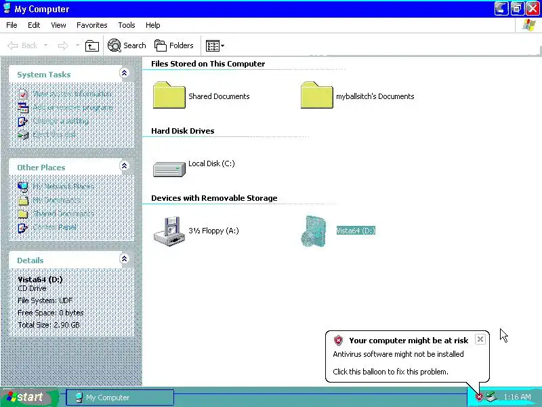Click the Safely Remove Hardware tray icon
Viewport: 542px width, 407px height.
(491, 397)
